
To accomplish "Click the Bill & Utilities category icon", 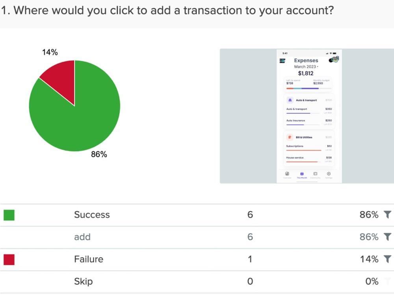I will [290, 137].
